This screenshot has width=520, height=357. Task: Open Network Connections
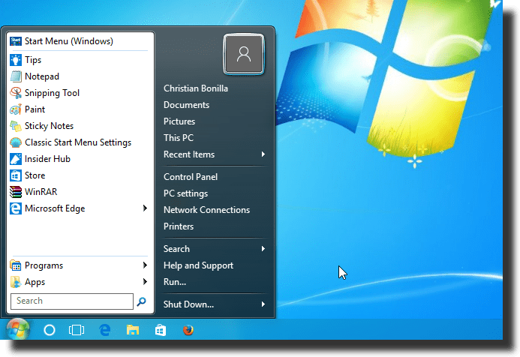pyautogui.click(x=206, y=210)
